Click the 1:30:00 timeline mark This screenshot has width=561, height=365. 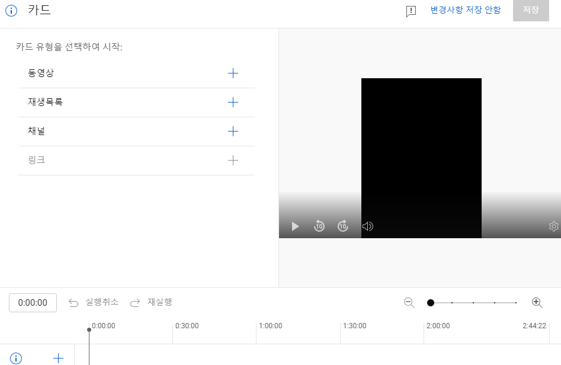click(x=355, y=326)
